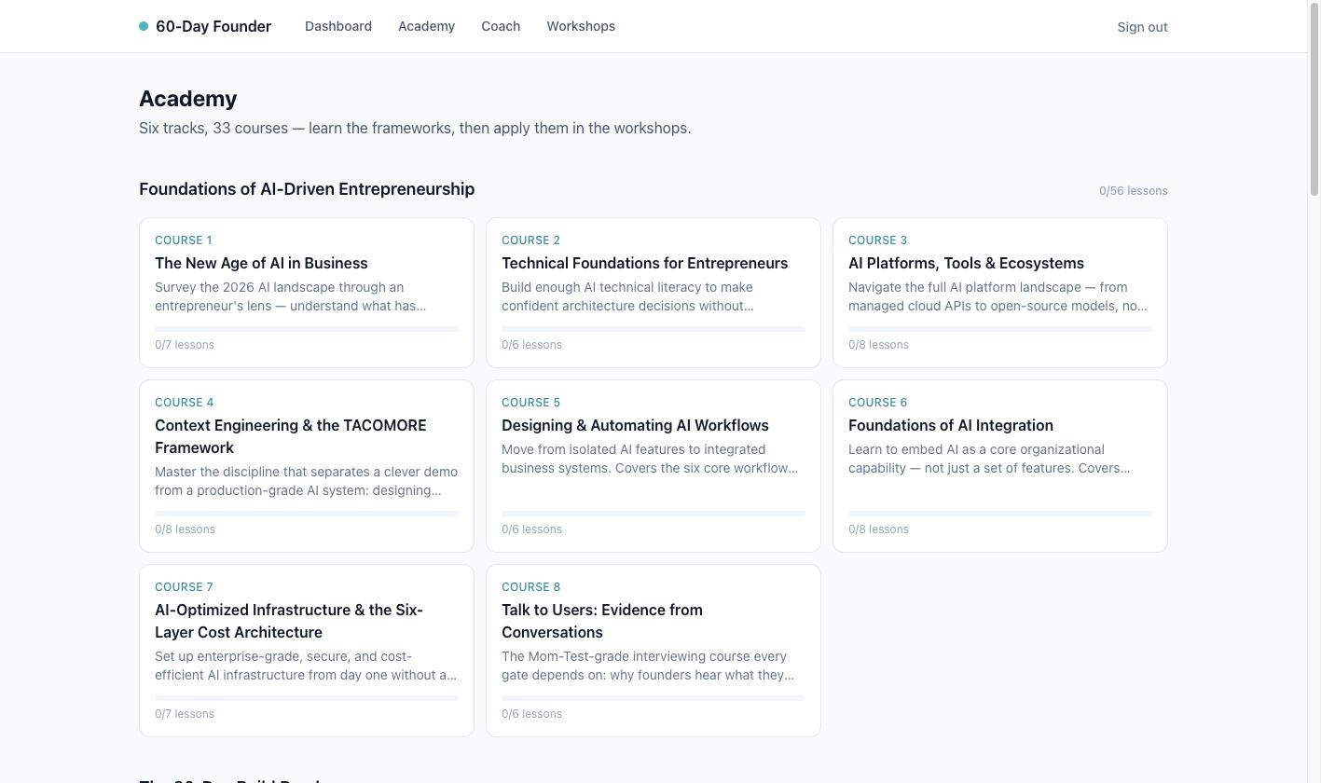The image size is (1321, 783).
Task: Open the Academy nav item
Action: point(426,26)
